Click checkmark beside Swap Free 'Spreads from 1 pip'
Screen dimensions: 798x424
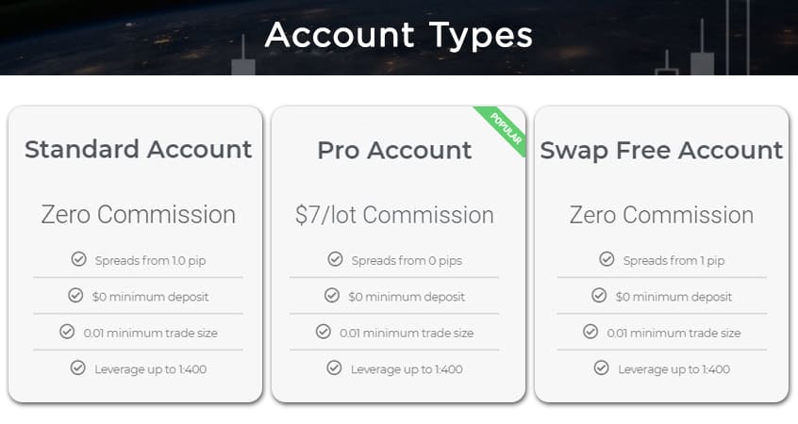(x=607, y=259)
